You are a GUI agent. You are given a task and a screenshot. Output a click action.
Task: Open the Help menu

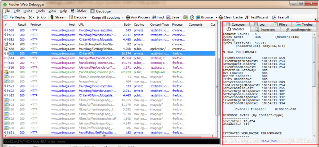tap(64, 11)
